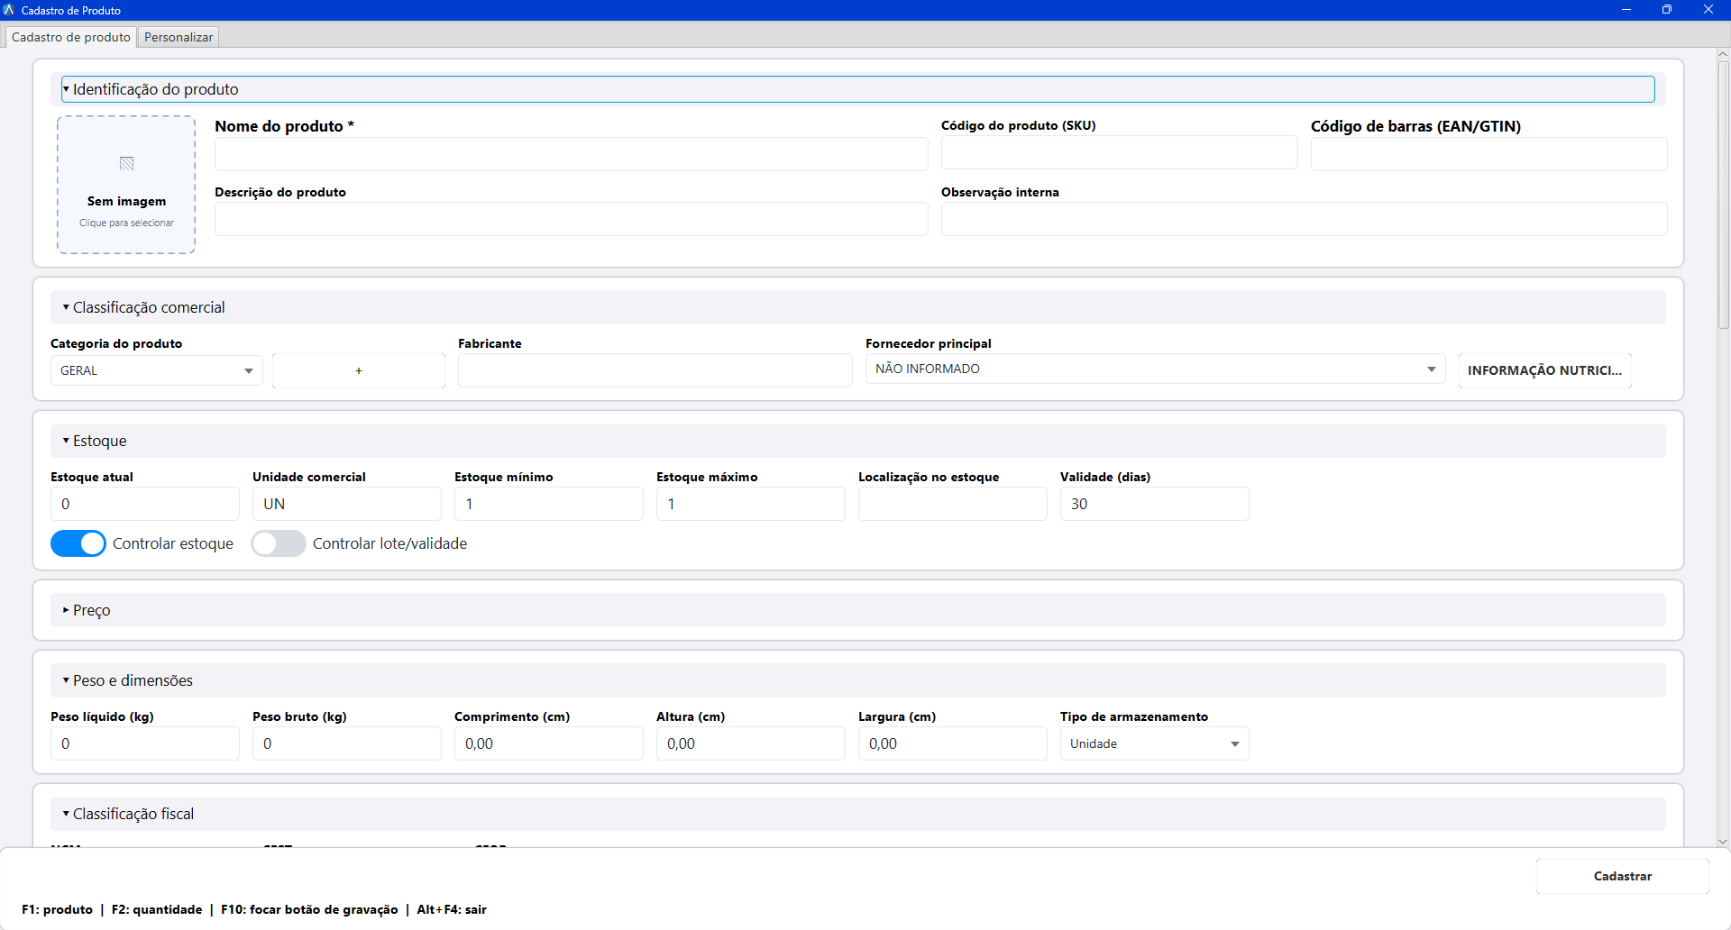Focus the Nome do produto field
1731x930 pixels.
coord(572,154)
